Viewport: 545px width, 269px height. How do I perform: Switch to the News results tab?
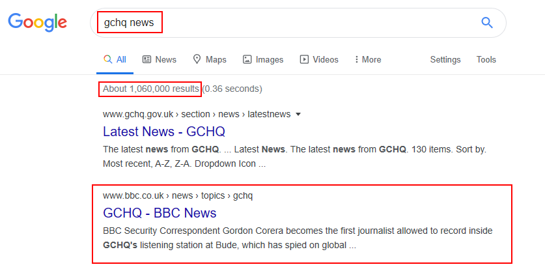[160, 59]
